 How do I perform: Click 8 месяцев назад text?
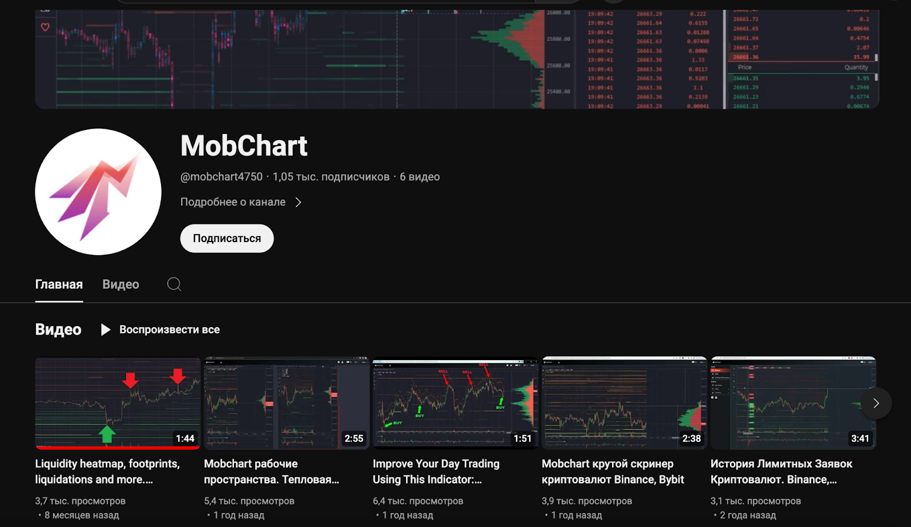click(x=82, y=515)
